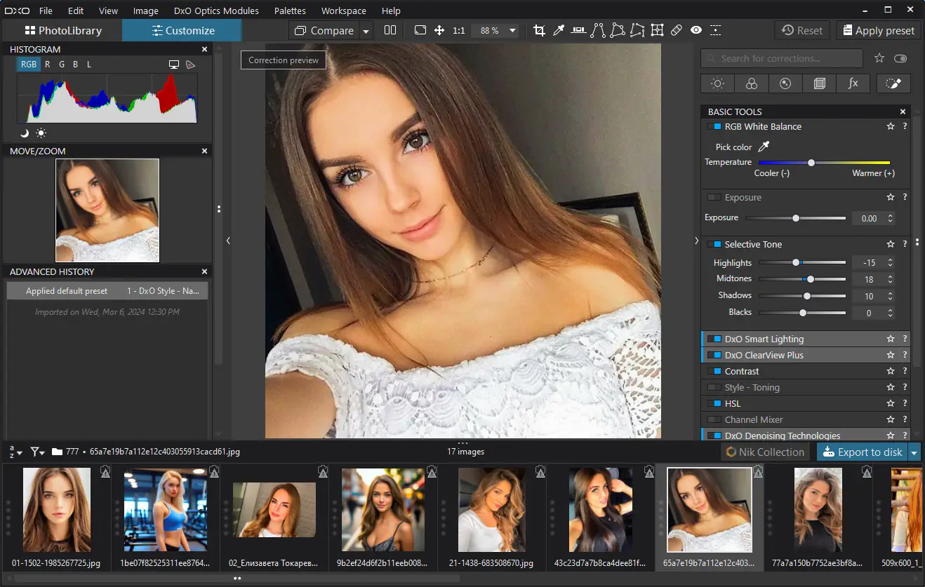Open the Light corrections palette (sun icon)
The width and height of the screenshot is (925, 587).
717,83
